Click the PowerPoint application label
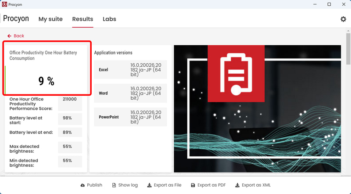Viewport: 351px width, 194px height. tap(109, 117)
